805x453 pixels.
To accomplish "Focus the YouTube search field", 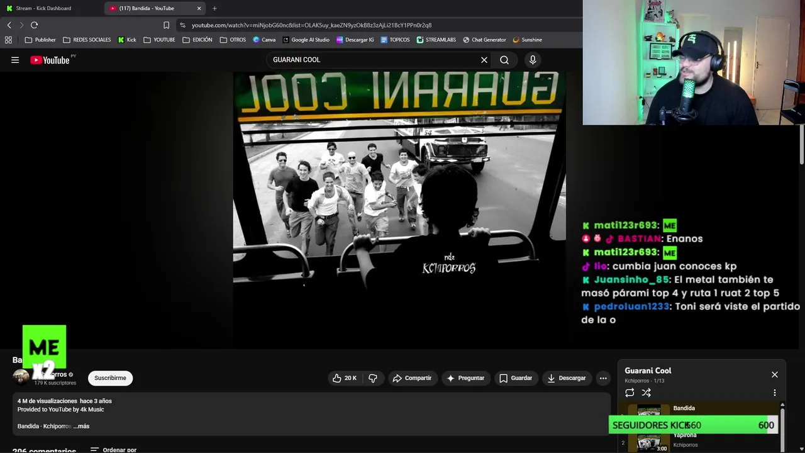I will pos(374,60).
